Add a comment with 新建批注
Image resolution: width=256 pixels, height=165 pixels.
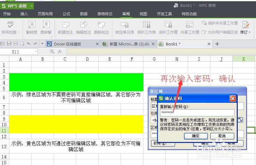[65, 27]
